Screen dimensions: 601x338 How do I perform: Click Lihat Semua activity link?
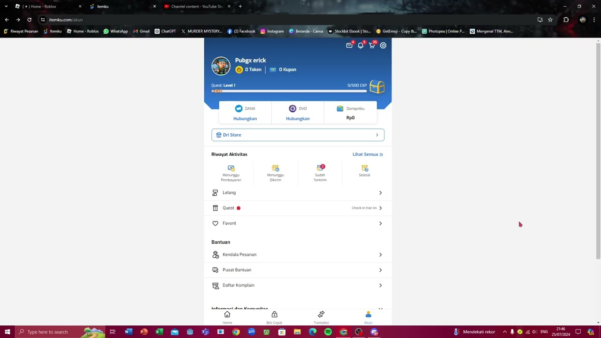pyautogui.click(x=368, y=154)
